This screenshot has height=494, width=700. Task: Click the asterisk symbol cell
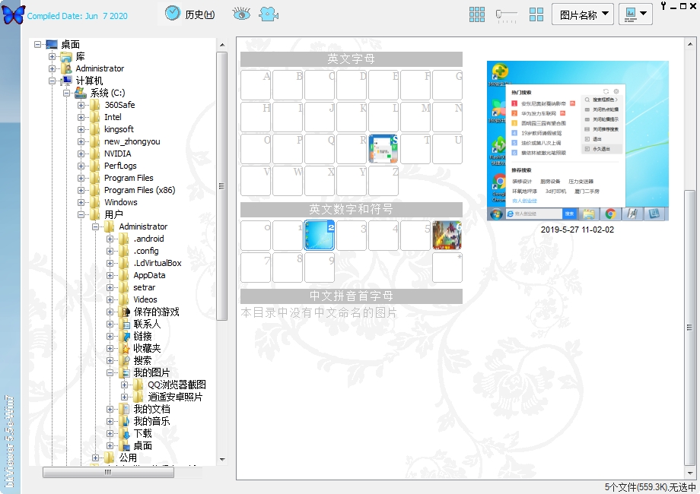447,268
